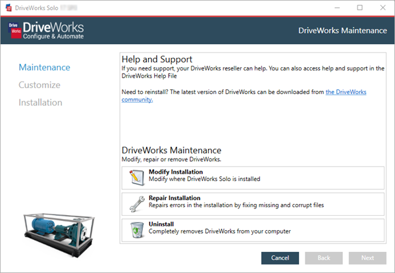
Task: Click the Cancel button
Action: [280, 258]
